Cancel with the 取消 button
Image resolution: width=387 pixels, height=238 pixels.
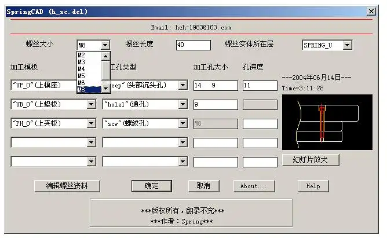pos(203,186)
